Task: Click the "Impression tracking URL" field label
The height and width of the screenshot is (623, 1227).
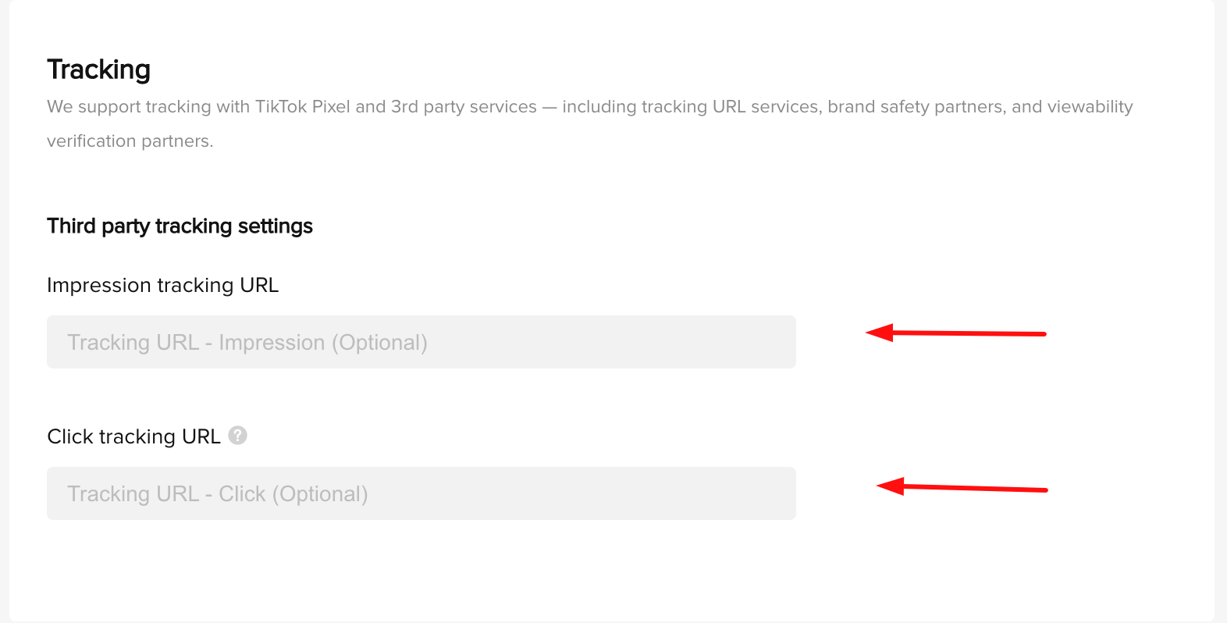Action: (162, 285)
